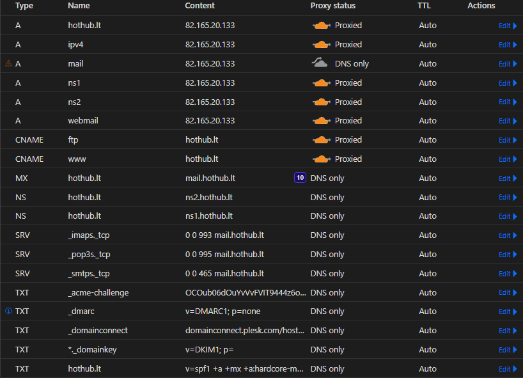Image resolution: width=523 pixels, height=378 pixels.
Task: Click the ns1.hothub.lt NS content
Action: tap(209, 216)
